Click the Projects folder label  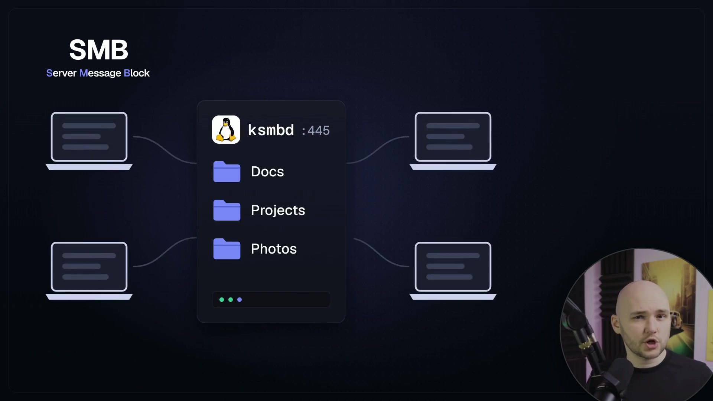[278, 211]
